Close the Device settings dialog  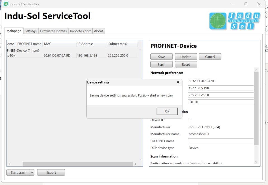[178, 82]
